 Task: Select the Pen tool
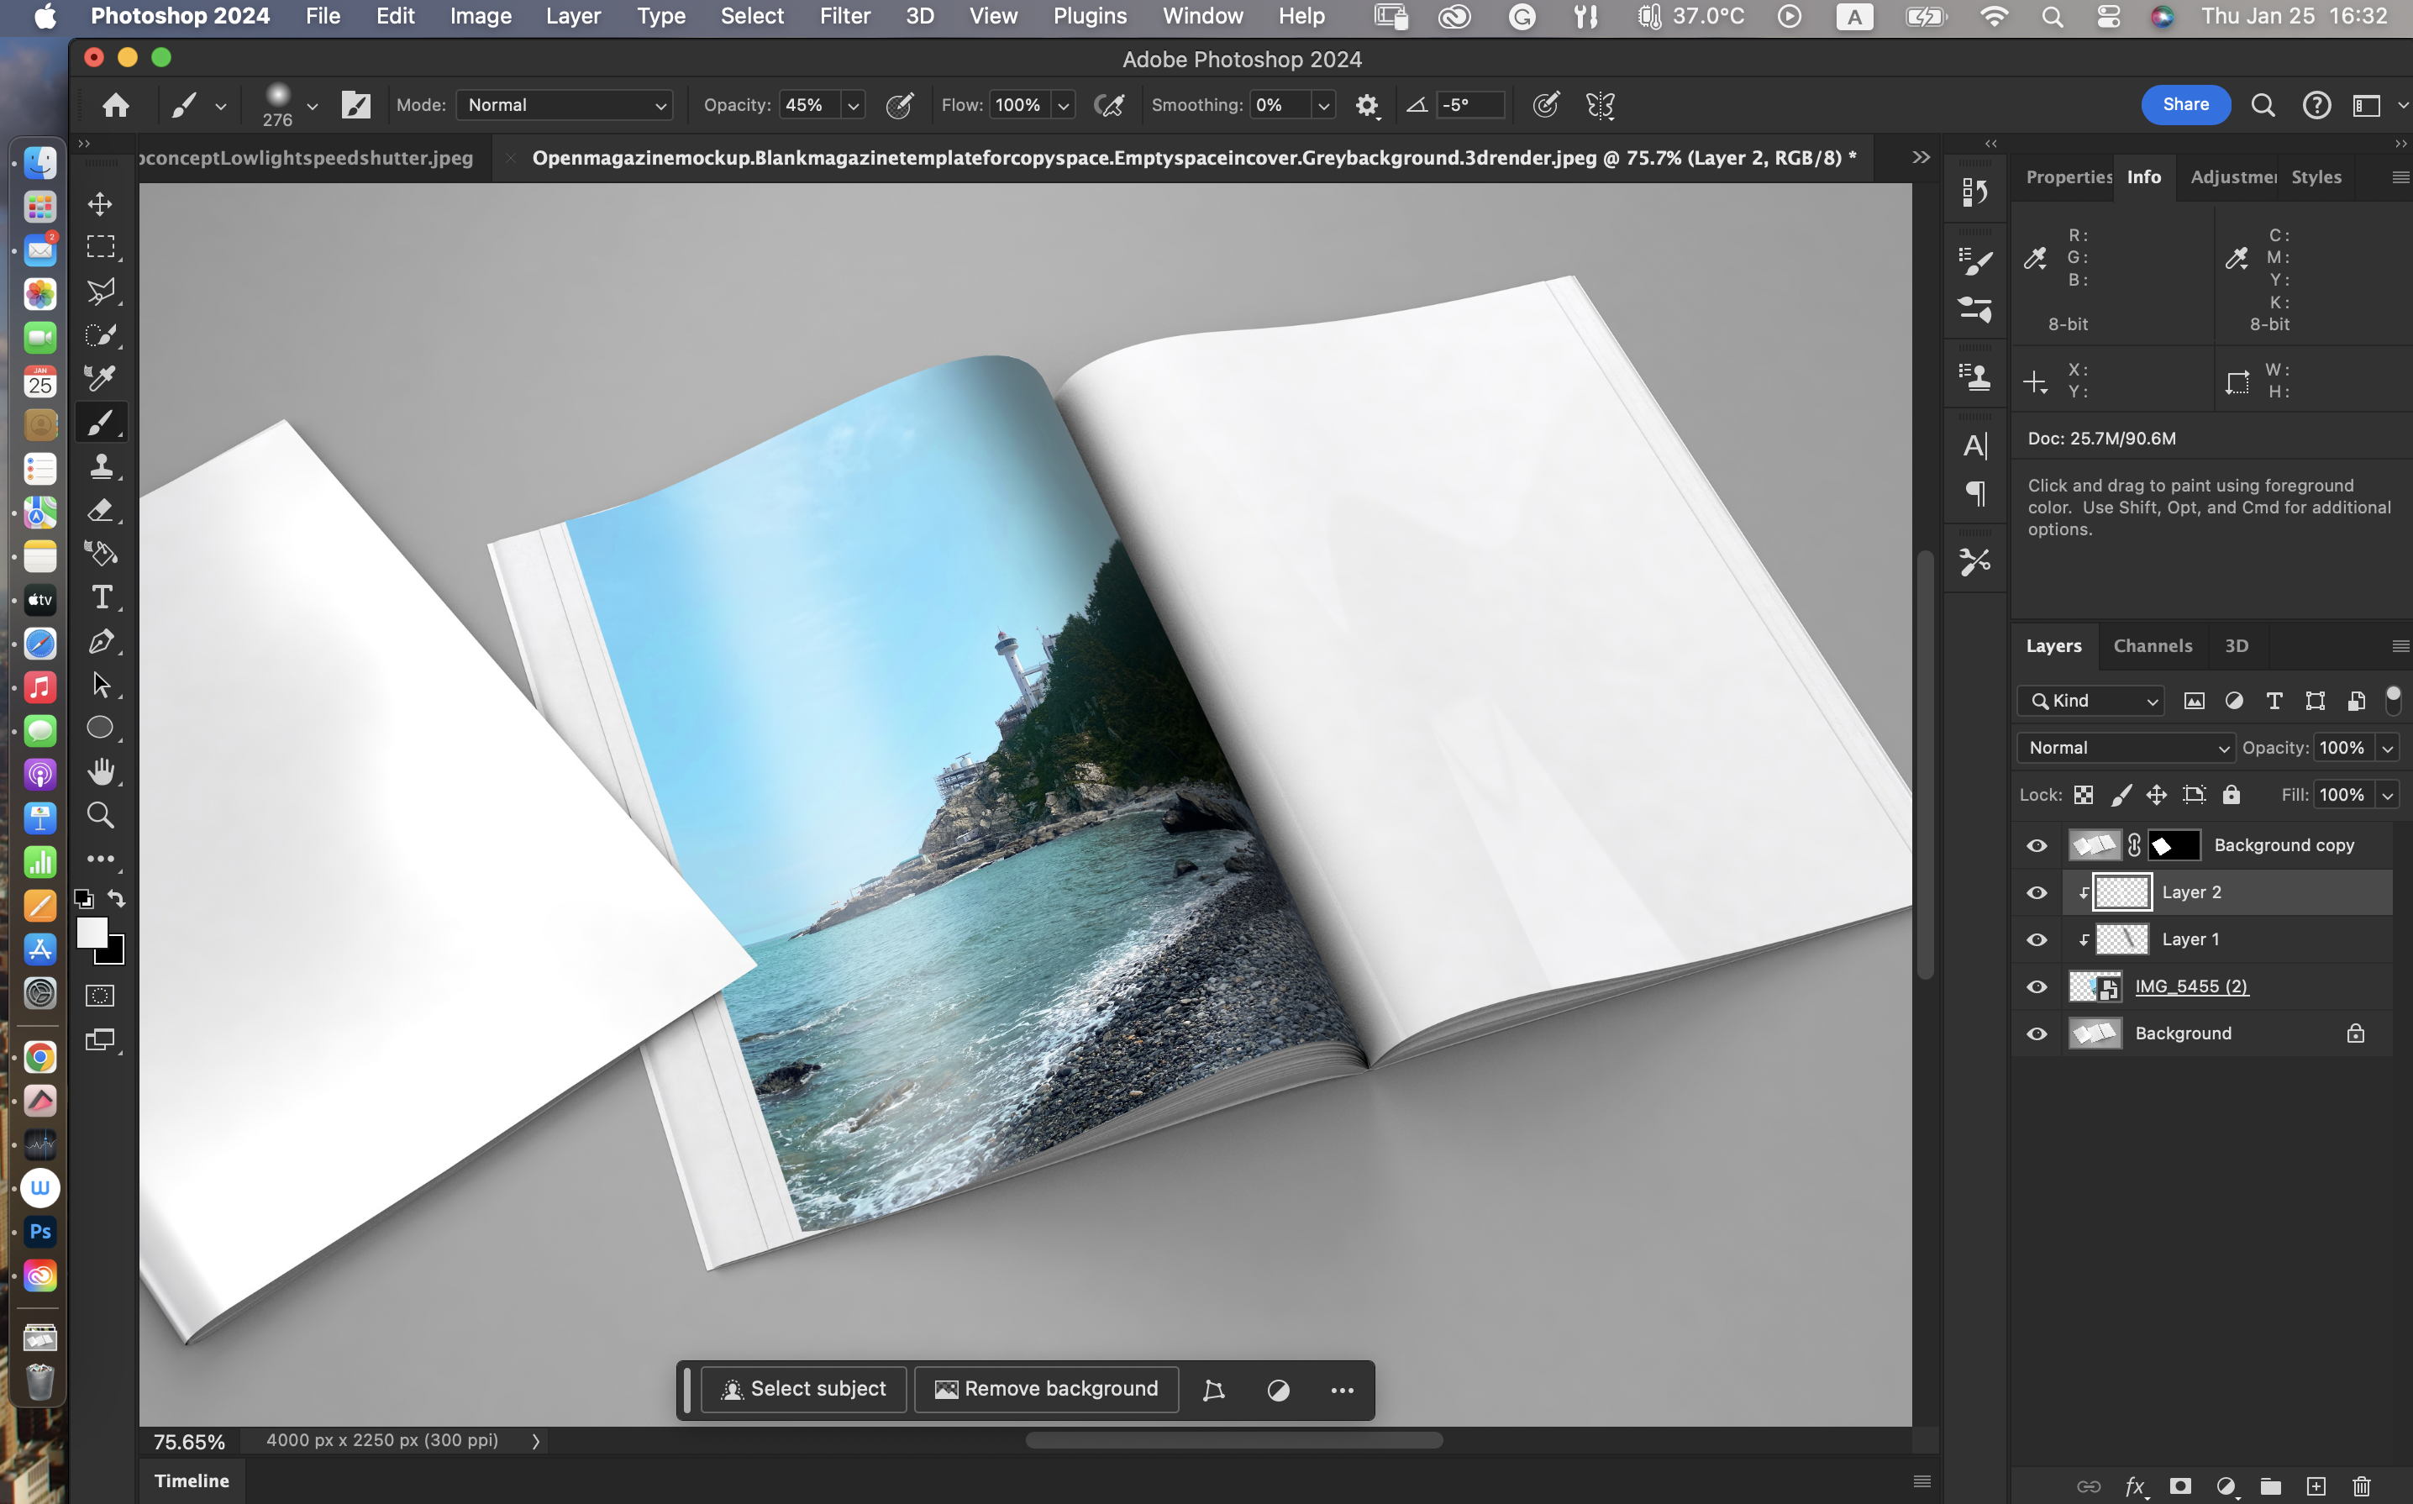click(101, 640)
